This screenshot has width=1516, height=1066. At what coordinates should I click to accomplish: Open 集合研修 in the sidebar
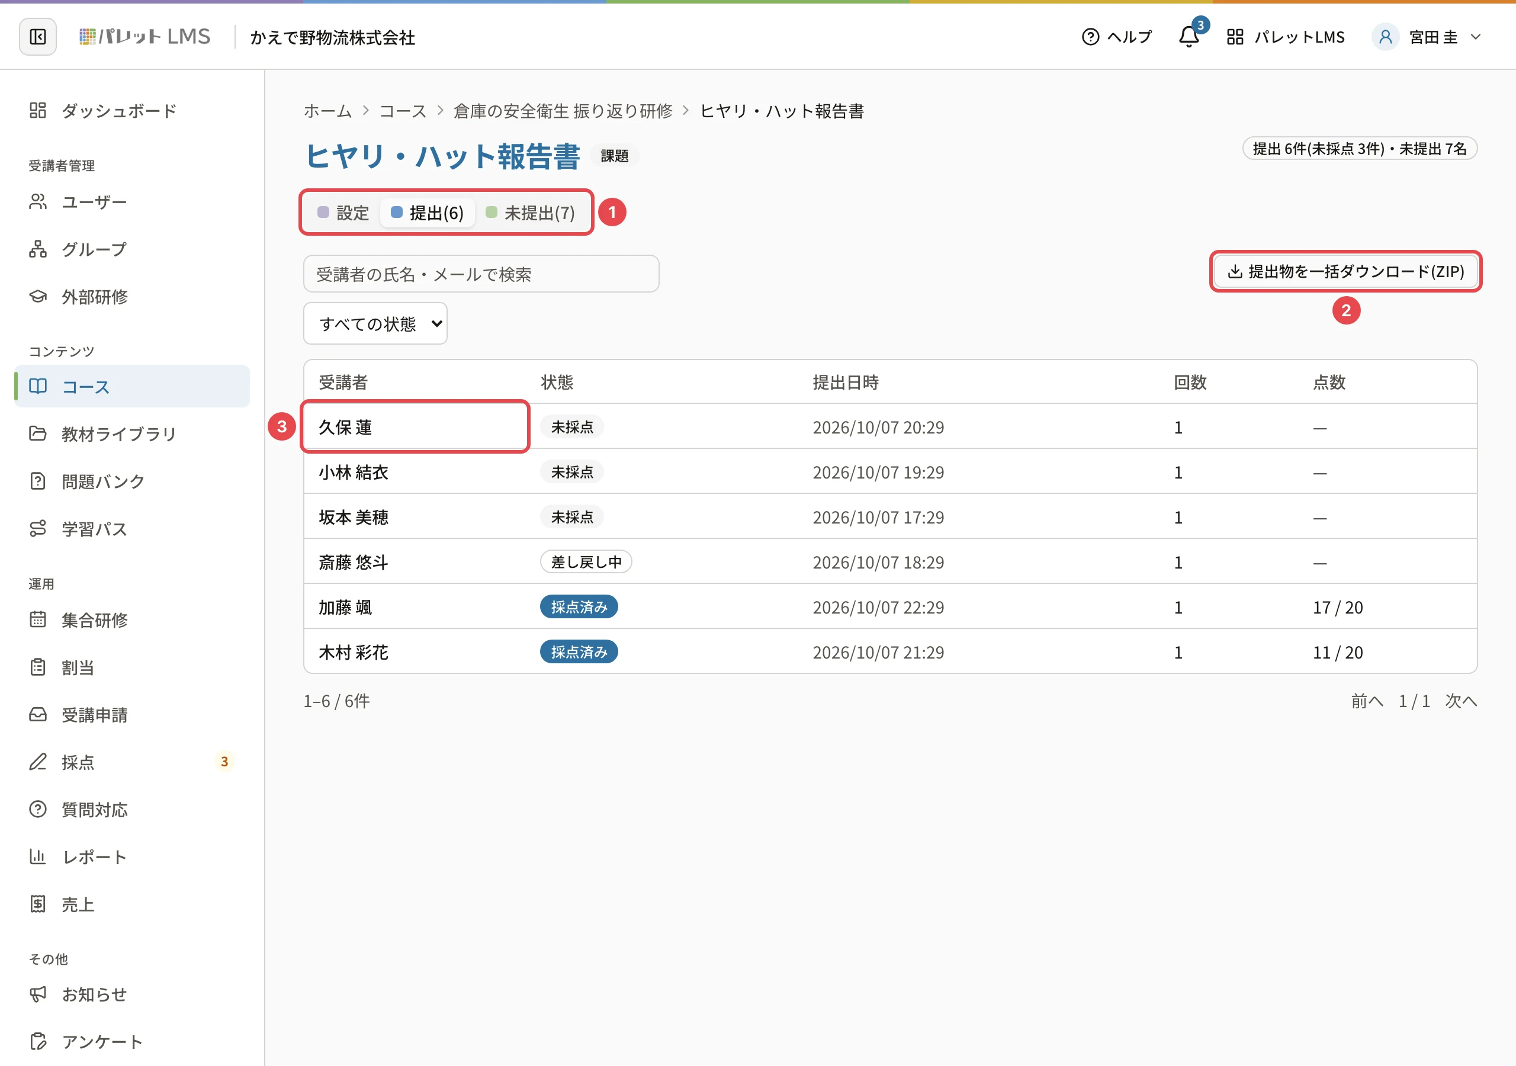tap(132, 619)
